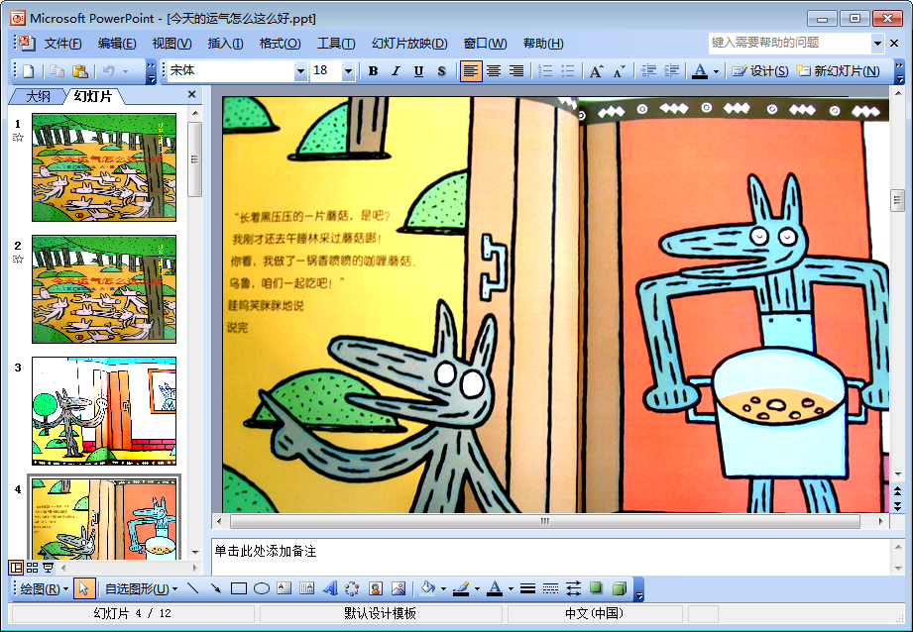Viewport: 913px width, 632px height.
Task: Create a new blank presentation
Action: [x=28, y=71]
